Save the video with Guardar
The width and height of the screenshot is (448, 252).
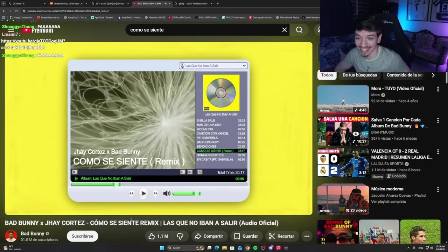[246, 236]
